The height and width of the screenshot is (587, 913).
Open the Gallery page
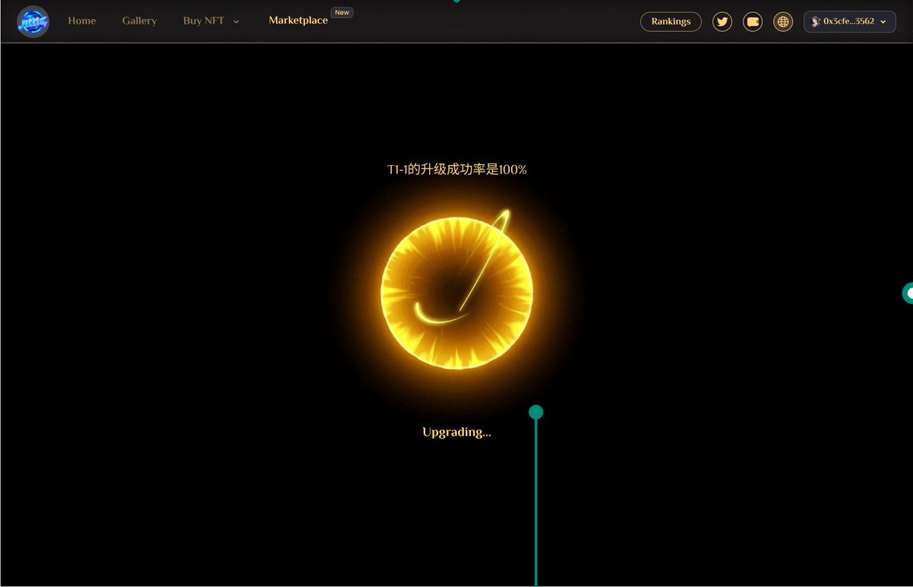click(x=139, y=21)
